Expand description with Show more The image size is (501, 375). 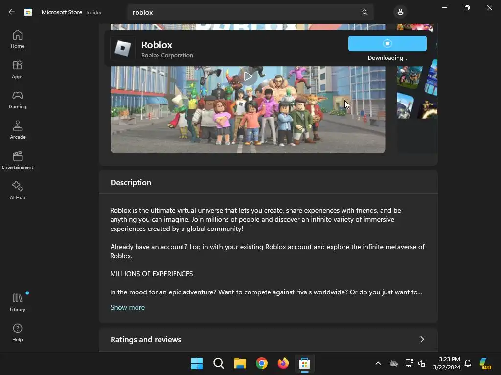point(128,307)
